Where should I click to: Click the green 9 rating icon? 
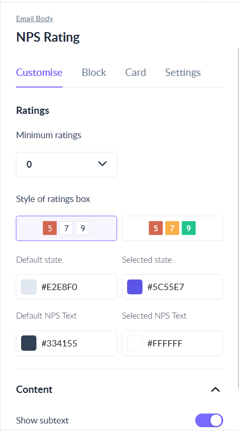click(x=189, y=228)
